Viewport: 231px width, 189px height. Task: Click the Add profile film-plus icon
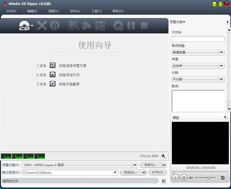pyautogui.click(x=100, y=26)
